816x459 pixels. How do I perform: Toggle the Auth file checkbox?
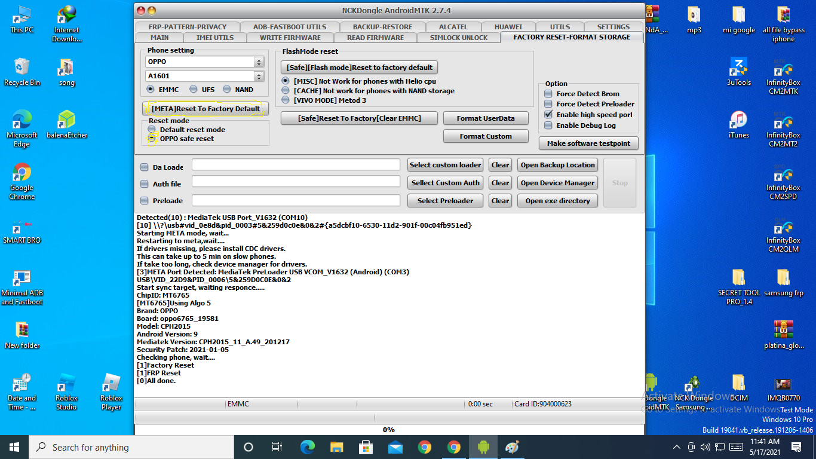144,183
